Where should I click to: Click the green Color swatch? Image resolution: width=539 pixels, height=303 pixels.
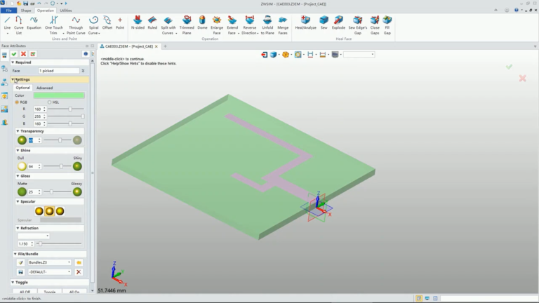click(59, 95)
